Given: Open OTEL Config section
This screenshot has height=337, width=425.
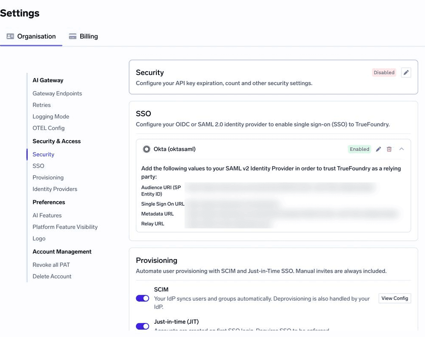Looking at the screenshot, I should coord(49,128).
